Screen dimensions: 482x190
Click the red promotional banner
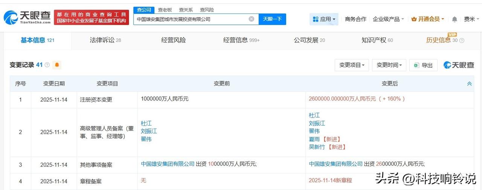(x=92, y=17)
